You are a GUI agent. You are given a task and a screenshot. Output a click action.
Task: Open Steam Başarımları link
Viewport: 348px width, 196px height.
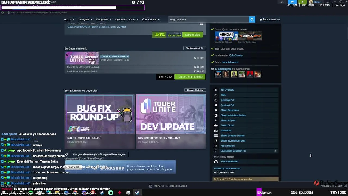pos(230,110)
